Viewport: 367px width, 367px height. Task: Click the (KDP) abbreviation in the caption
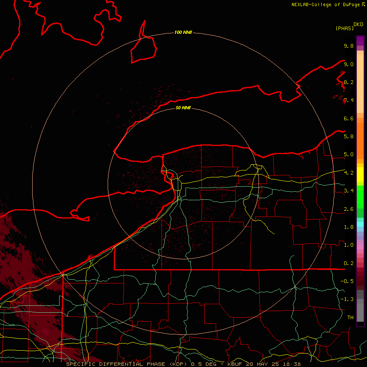point(178,364)
